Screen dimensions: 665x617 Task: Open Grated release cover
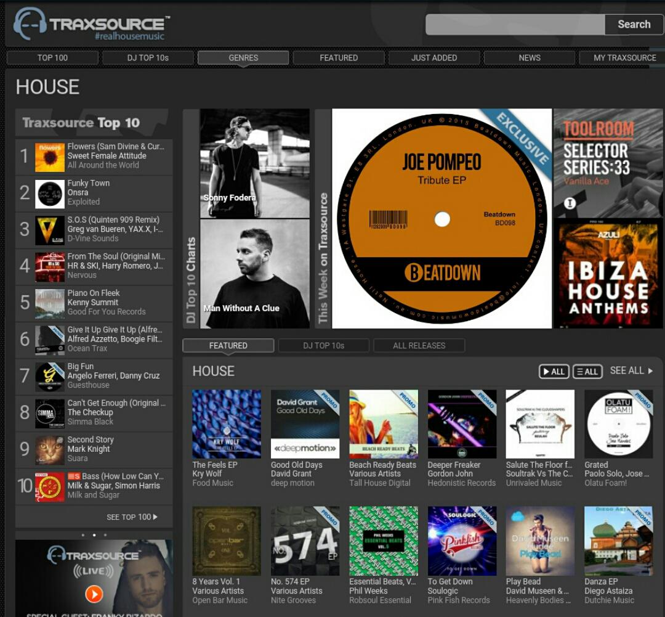point(618,424)
